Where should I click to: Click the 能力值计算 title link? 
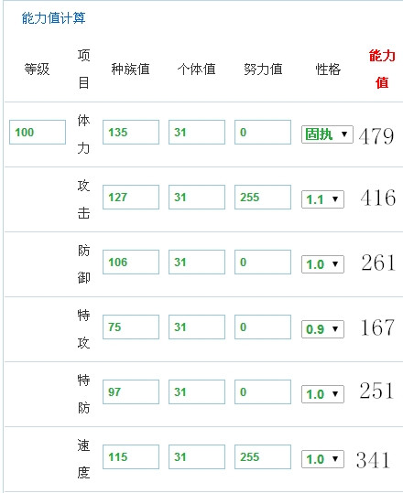pos(53,18)
